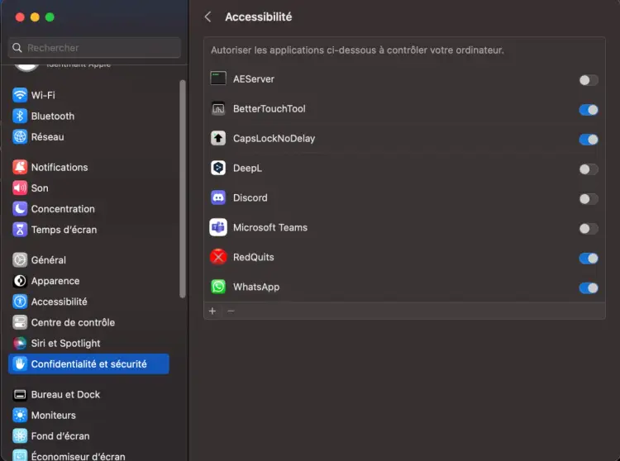
Task: Open Moniteurs settings
Action: click(x=88, y=416)
